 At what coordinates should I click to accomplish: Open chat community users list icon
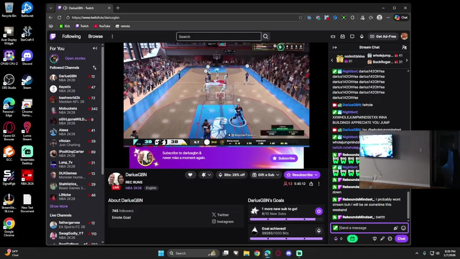(404, 47)
